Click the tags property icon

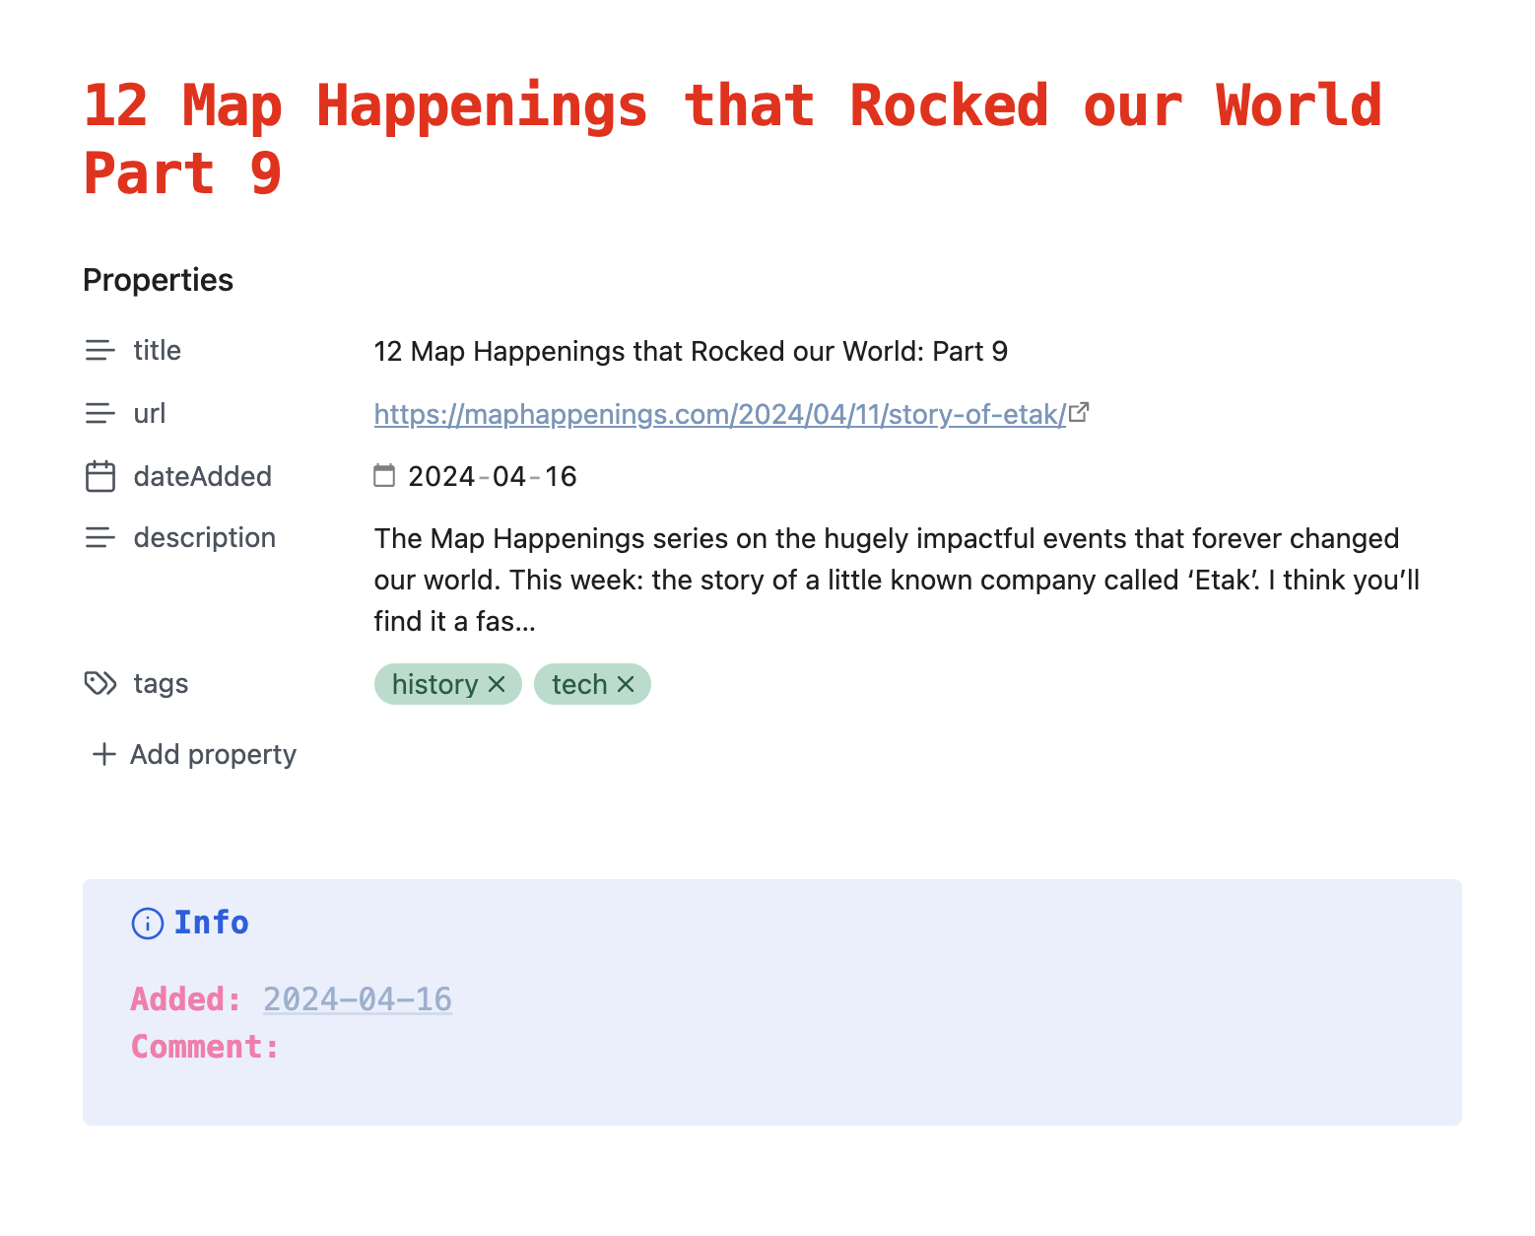pos(100,684)
